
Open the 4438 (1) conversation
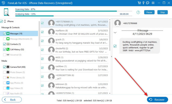(74, 59)
